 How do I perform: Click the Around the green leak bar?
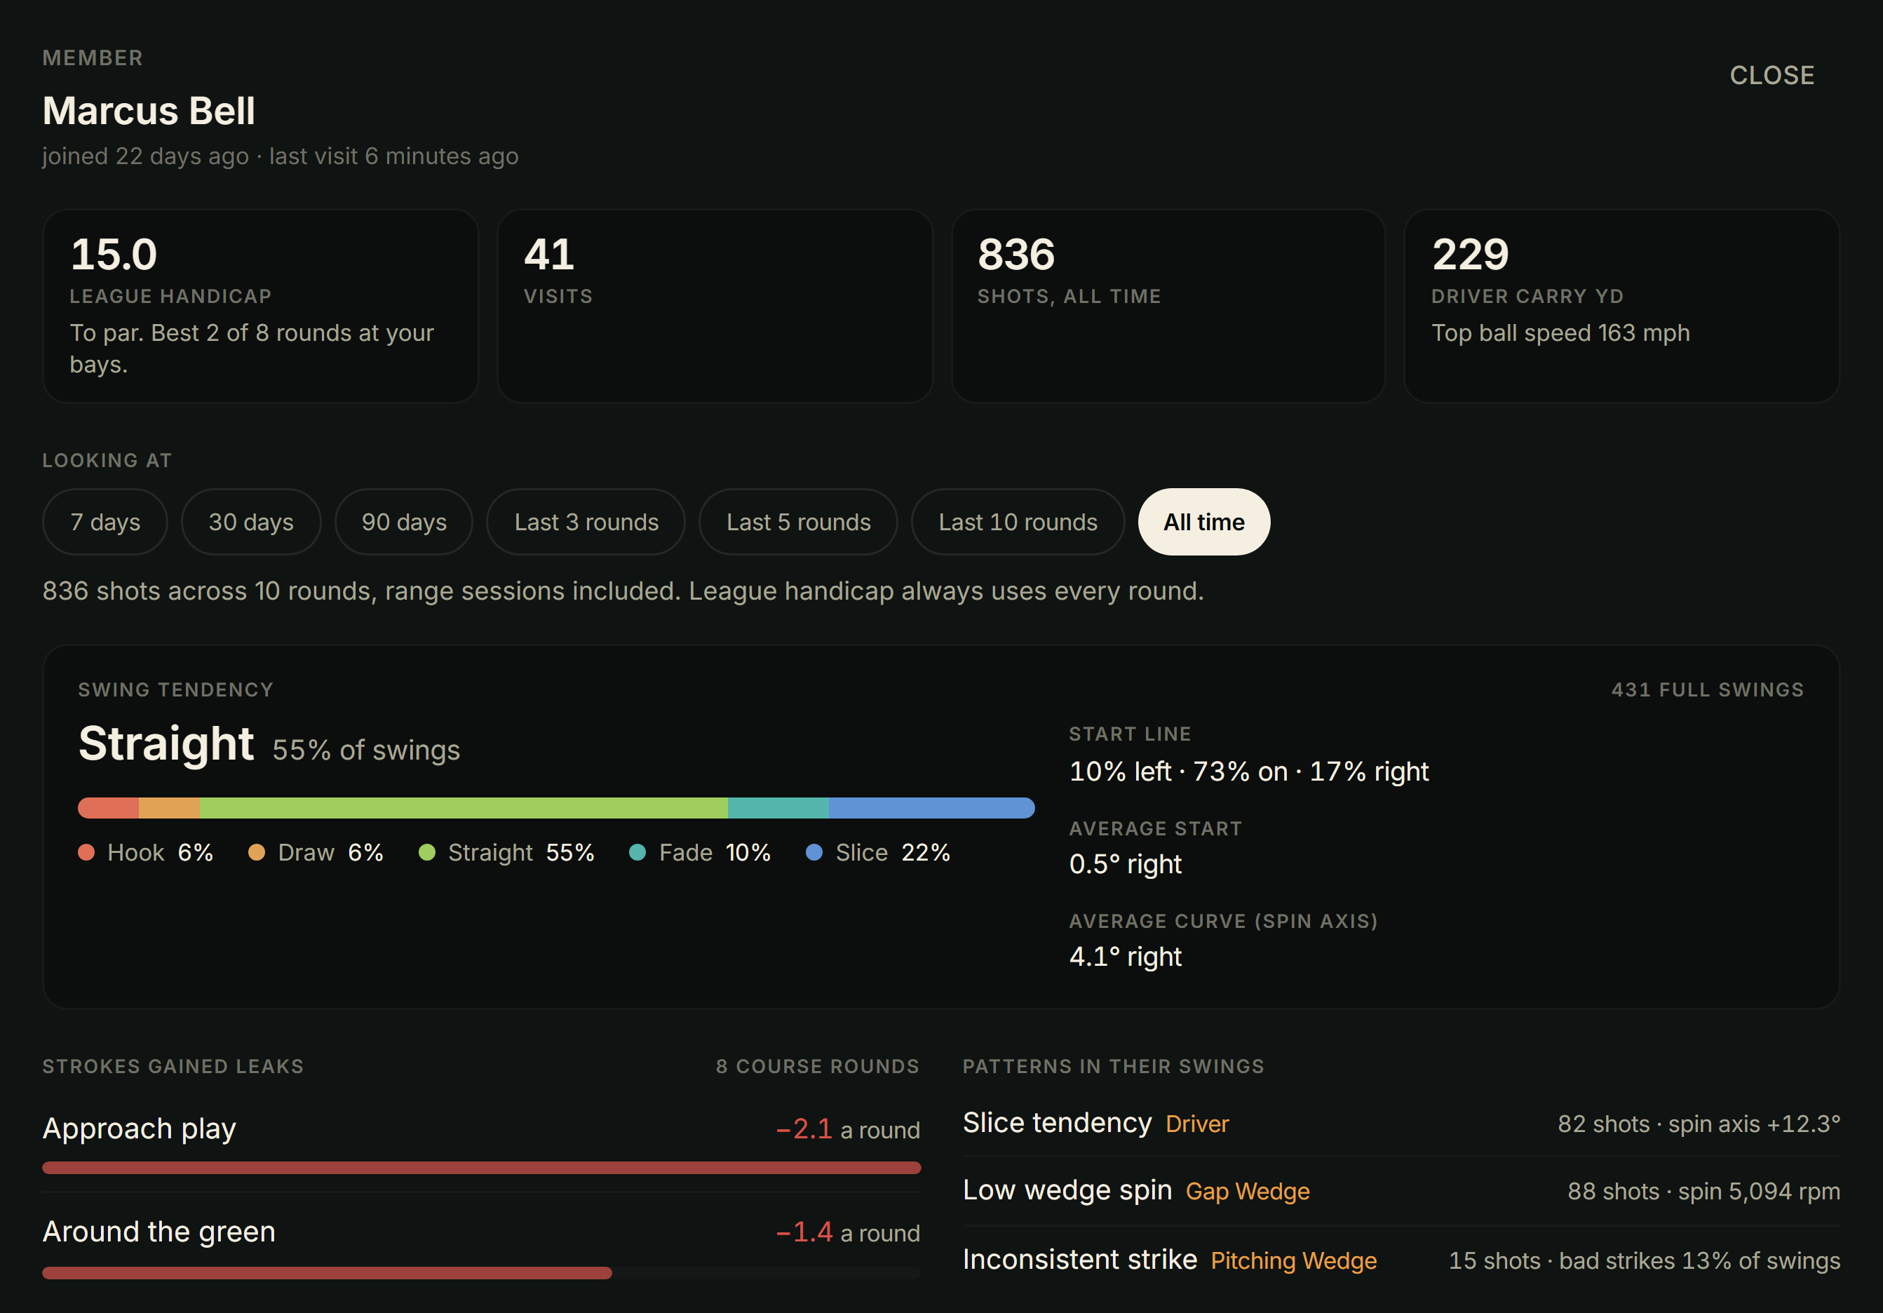coord(328,1273)
